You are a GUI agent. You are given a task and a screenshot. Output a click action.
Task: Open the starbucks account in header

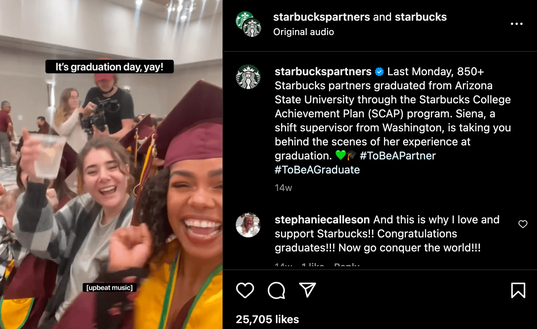421,17
